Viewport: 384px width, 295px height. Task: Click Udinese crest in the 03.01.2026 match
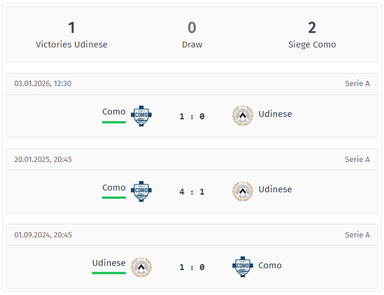(x=242, y=116)
